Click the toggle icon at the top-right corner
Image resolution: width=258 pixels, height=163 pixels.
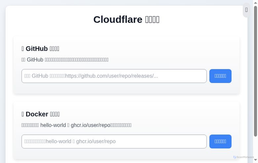[246, 10]
